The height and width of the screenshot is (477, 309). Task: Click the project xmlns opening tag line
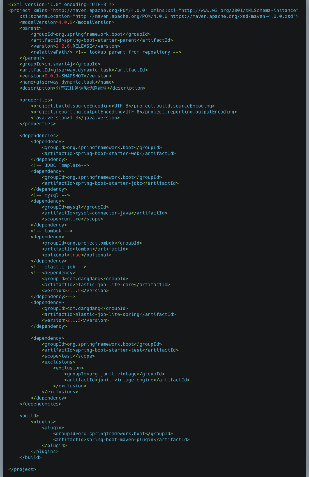(153, 11)
